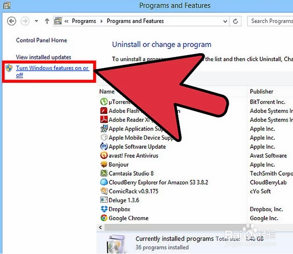The width and height of the screenshot is (293, 254).
Task: Select the Apple Software Update entry
Action: tap(137, 147)
